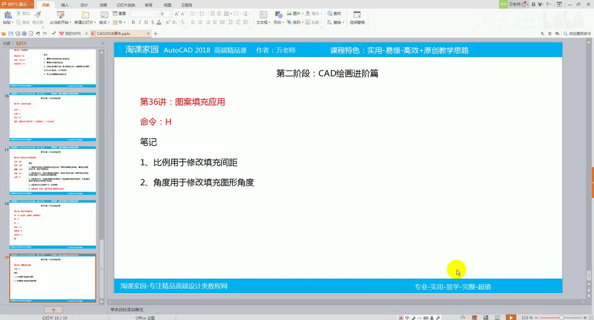594x320 pixels.
Task: Select slide 16 thumbnail
Action: (52, 117)
